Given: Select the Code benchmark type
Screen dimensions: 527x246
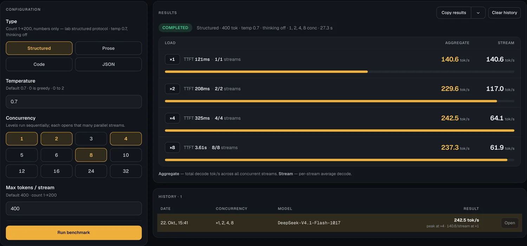Looking at the screenshot, I should [x=39, y=64].
